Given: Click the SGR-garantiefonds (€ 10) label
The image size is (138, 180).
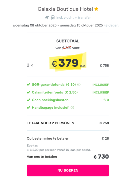Looking at the screenshot, I should [x=54, y=85].
